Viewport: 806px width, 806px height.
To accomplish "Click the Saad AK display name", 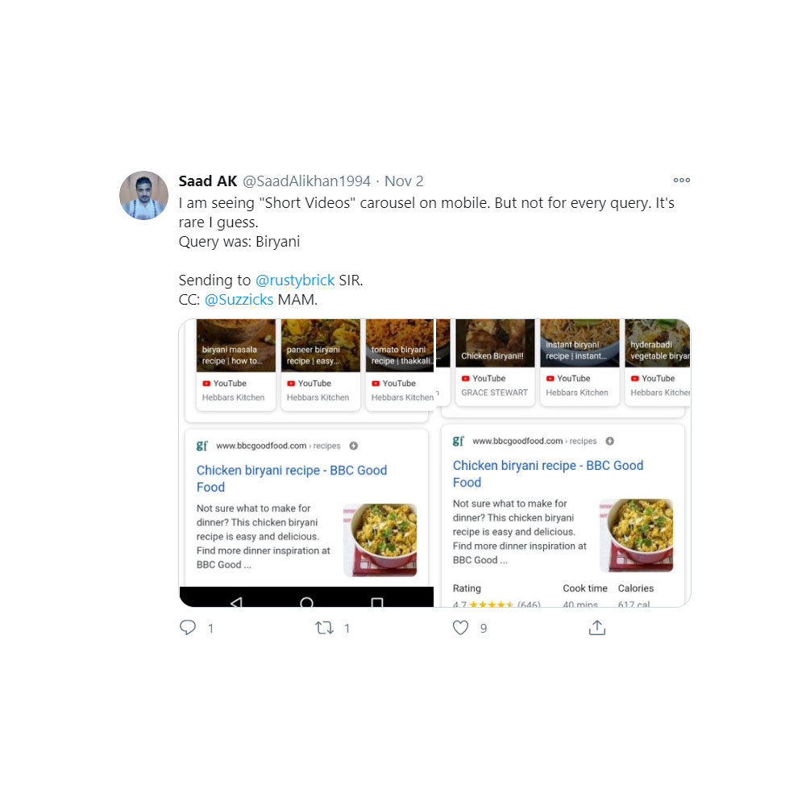I will pyautogui.click(x=208, y=181).
